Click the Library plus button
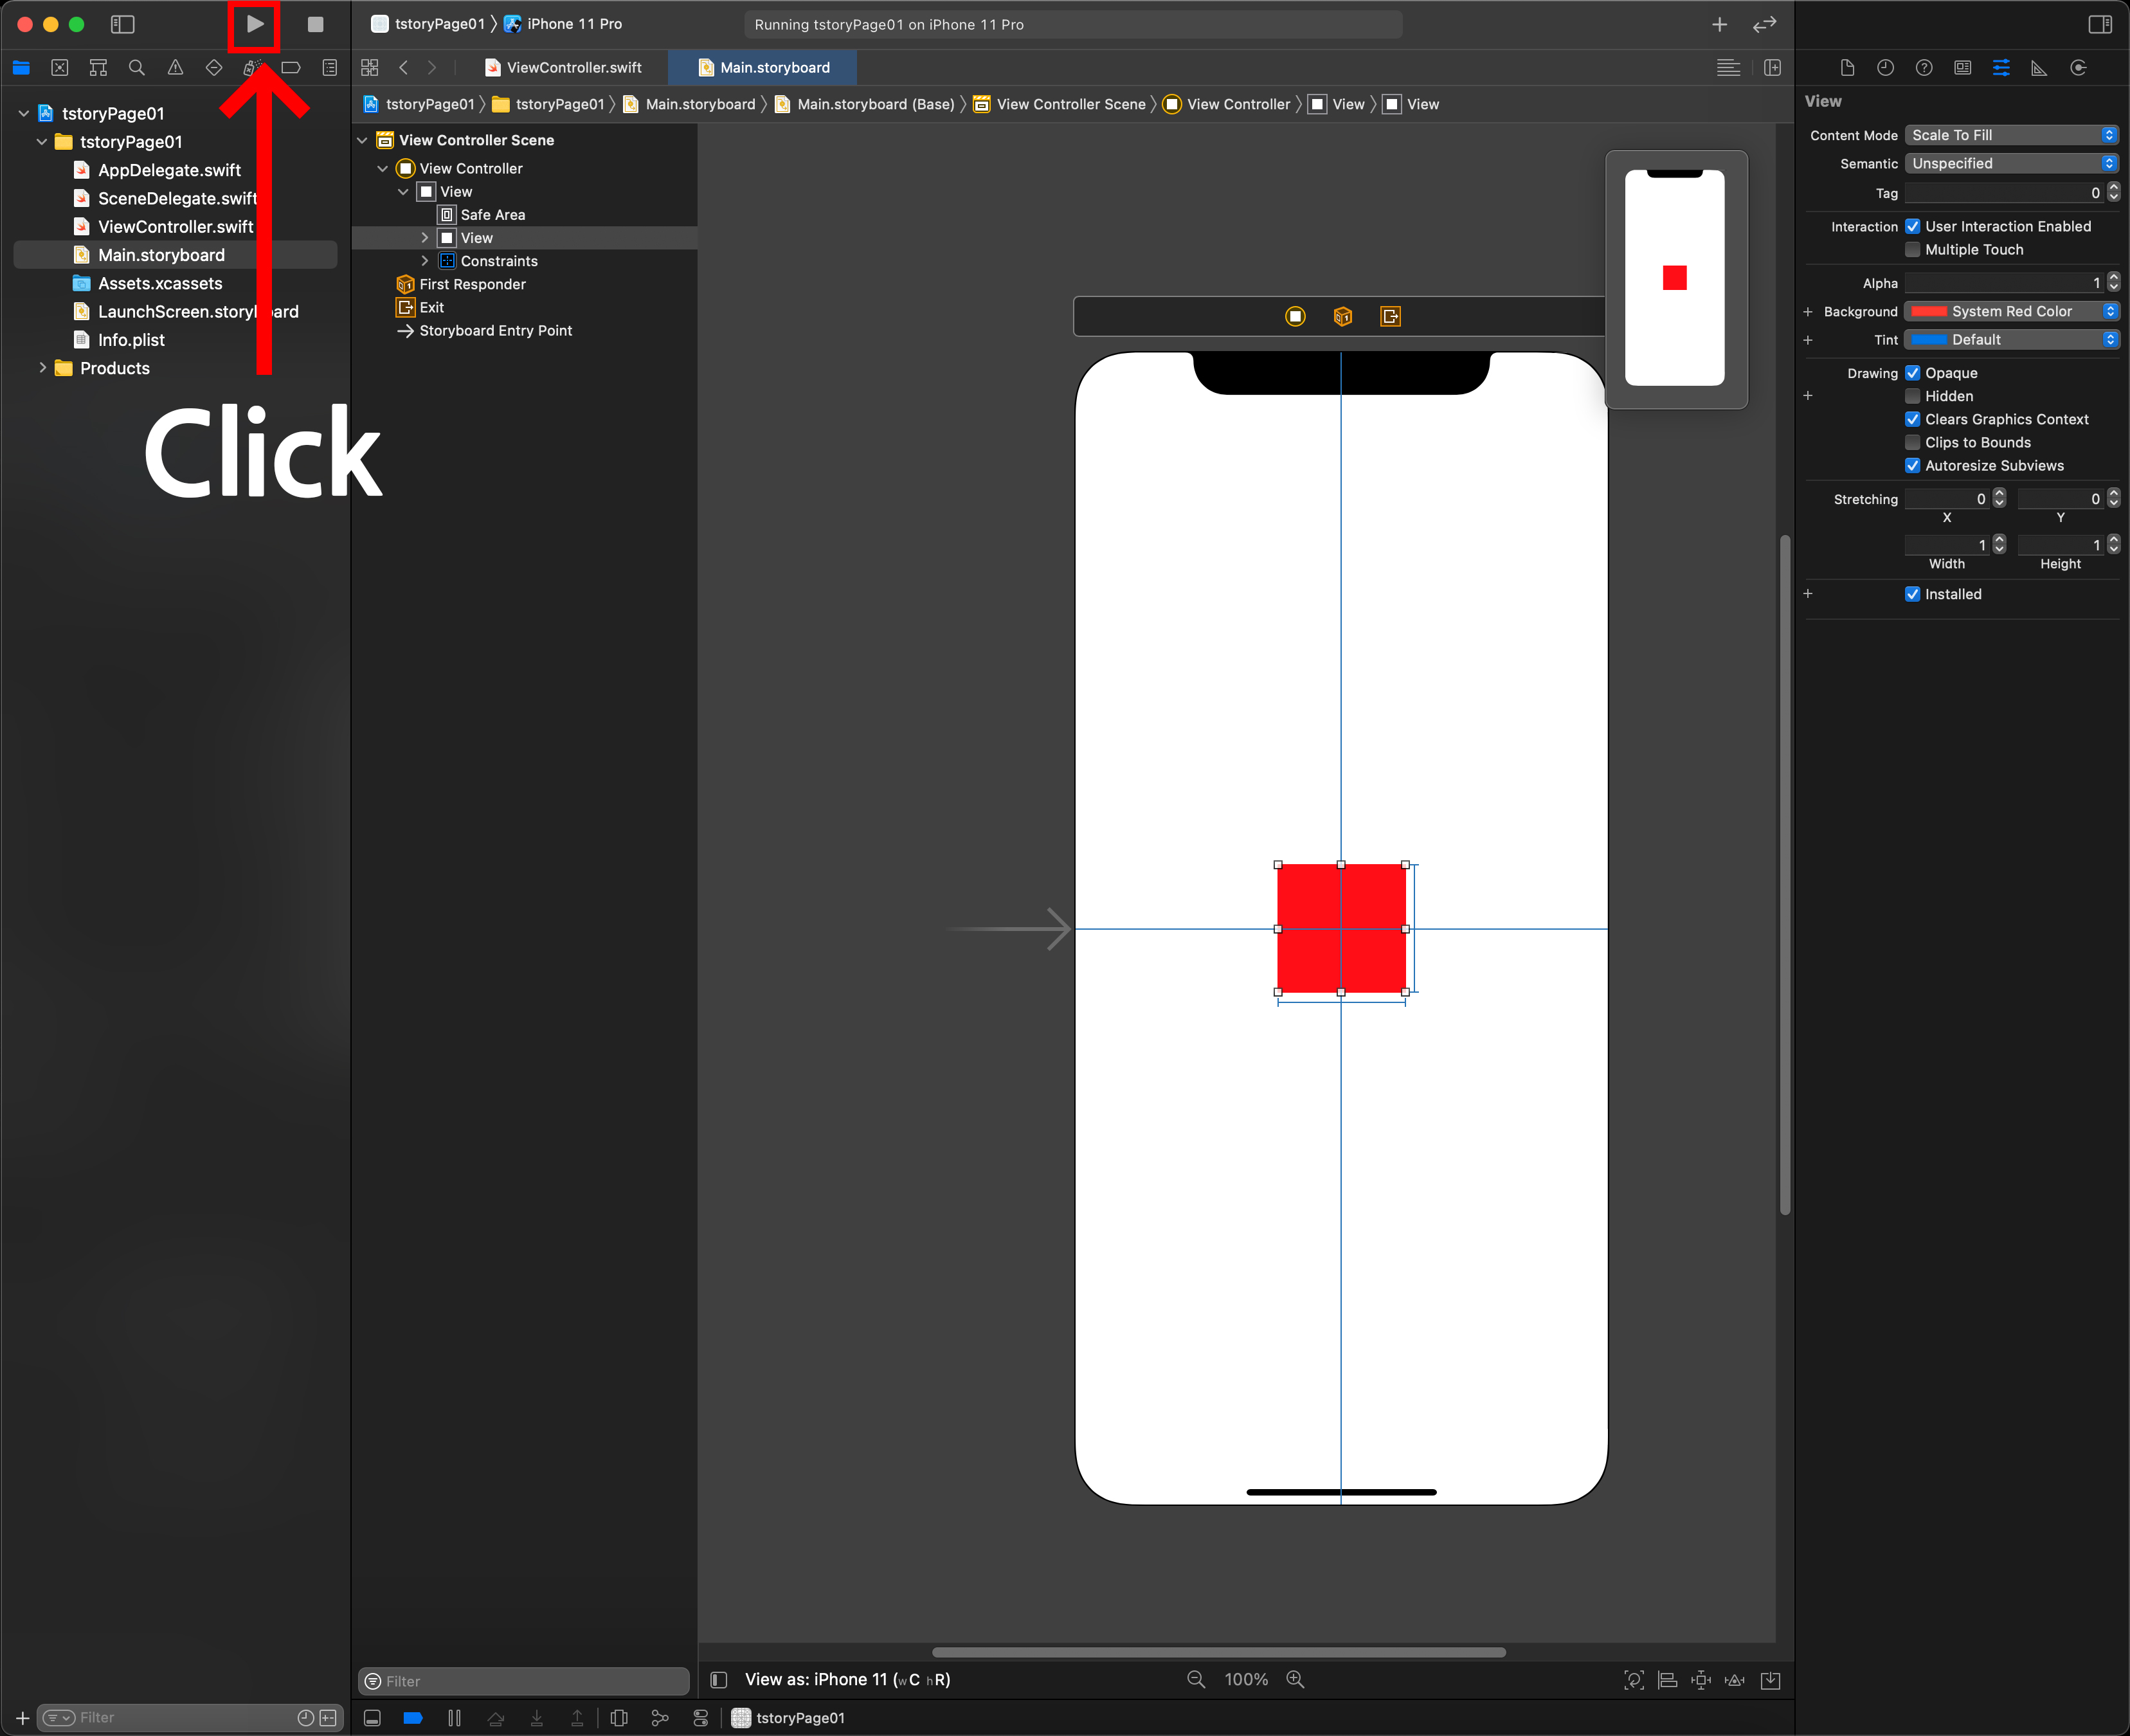The width and height of the screenshot is (2130, 1736). (x=1719, y=24)
